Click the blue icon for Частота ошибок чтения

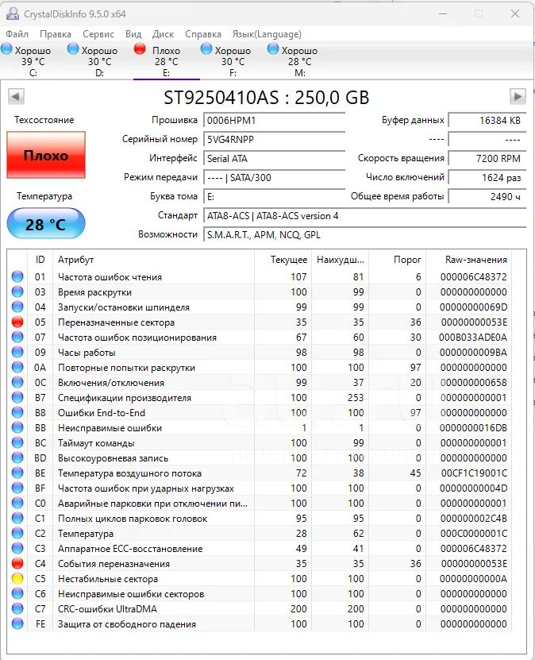pyautogui.click(x=17, y=276)
